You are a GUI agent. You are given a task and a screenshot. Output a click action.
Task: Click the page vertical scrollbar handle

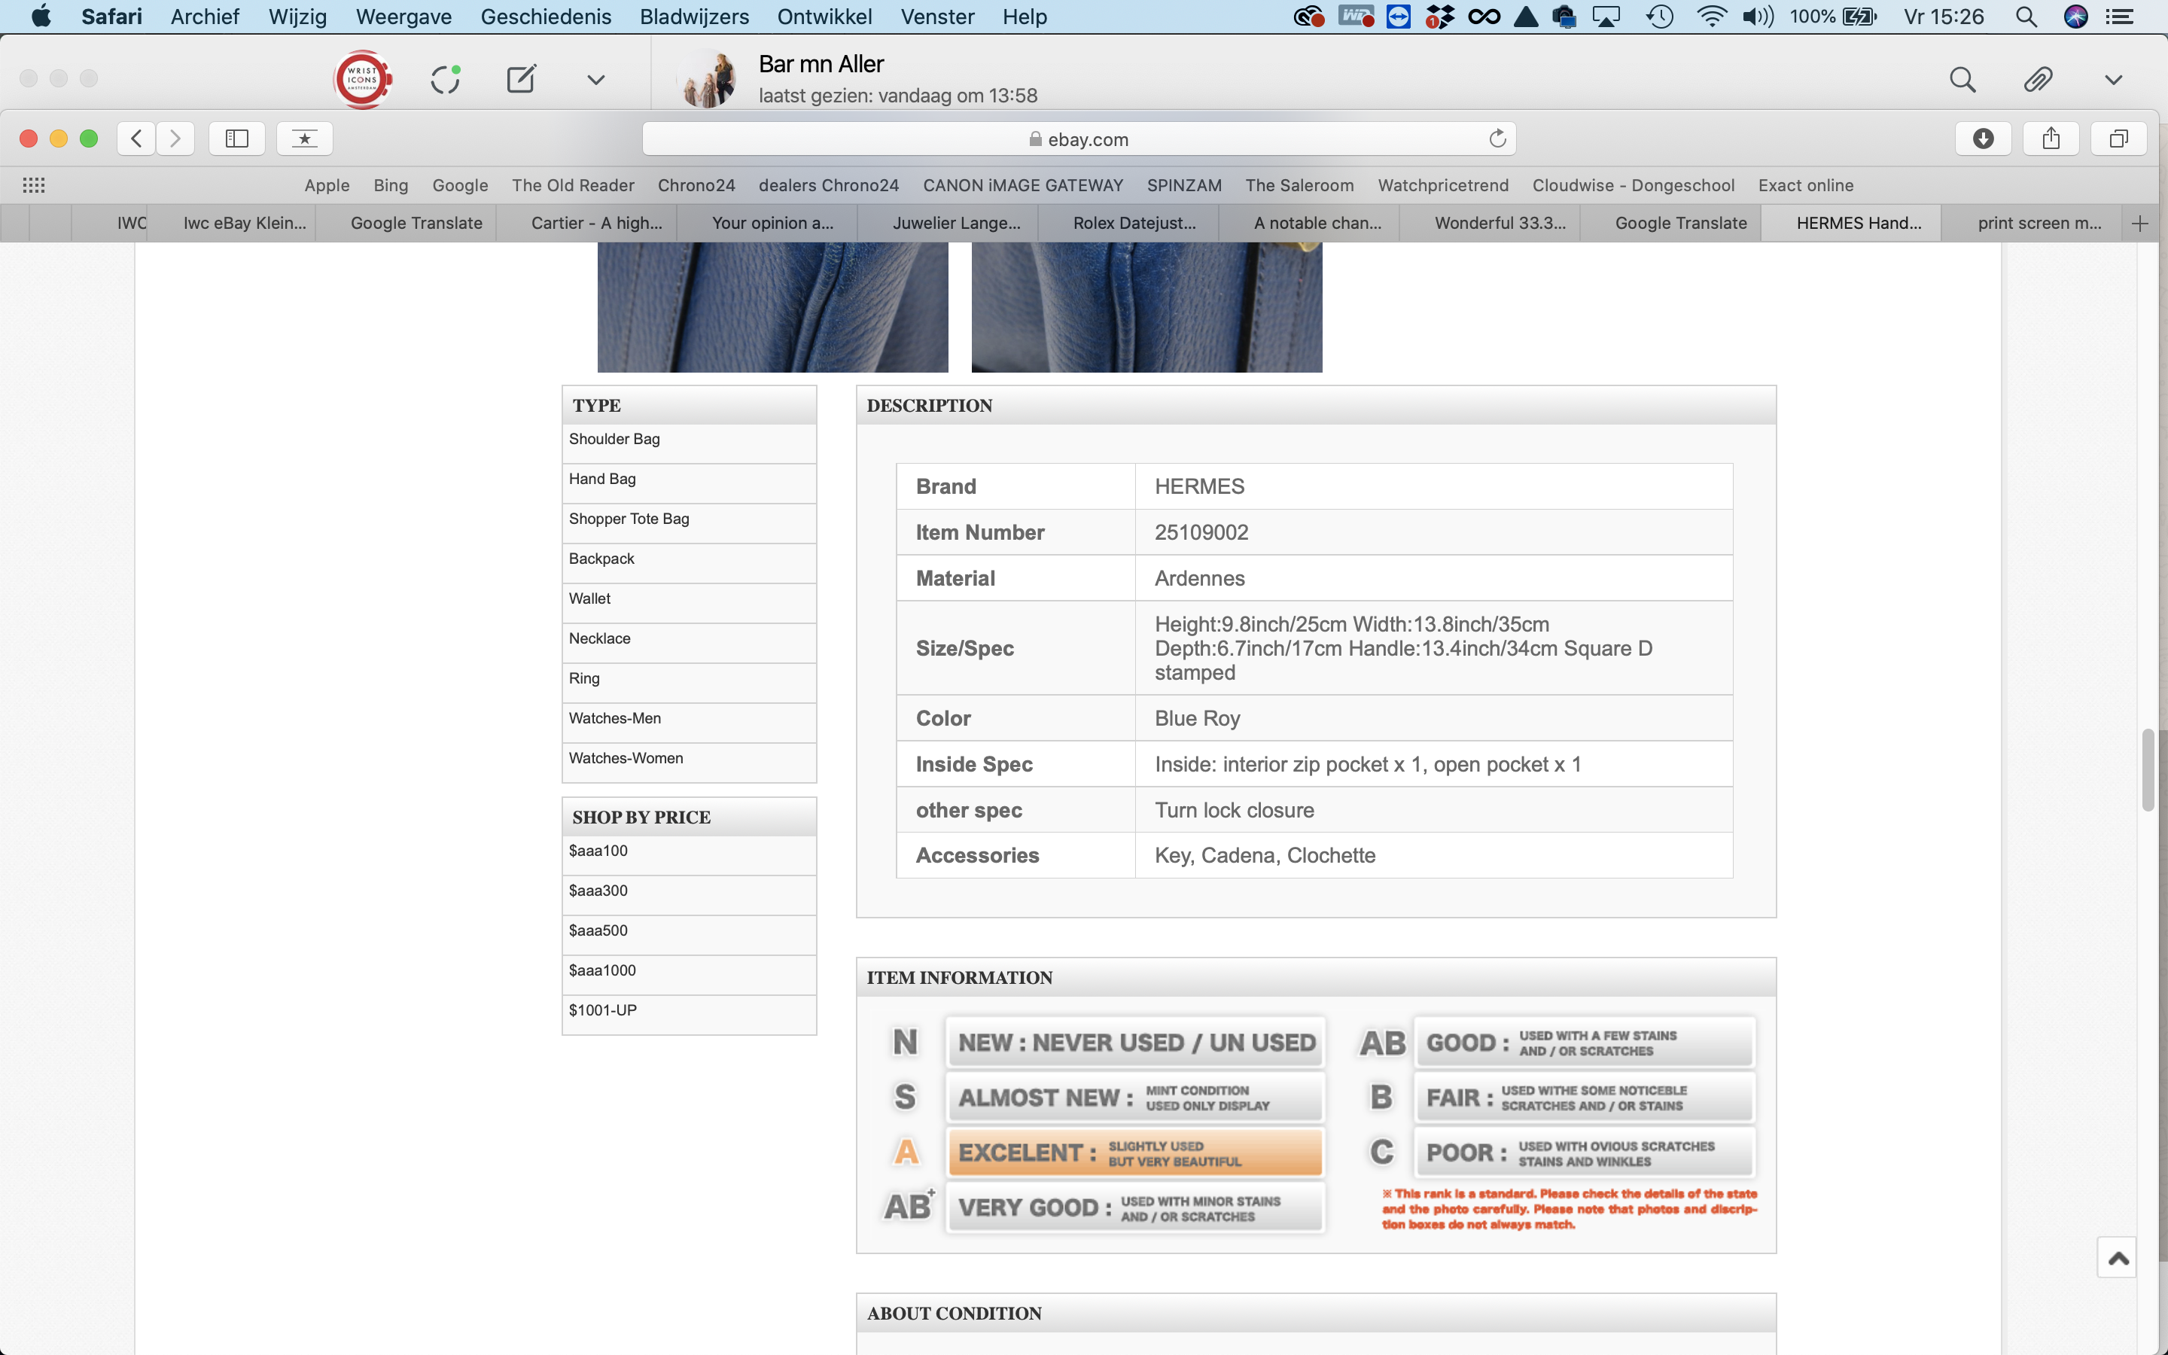point(2148,769)
